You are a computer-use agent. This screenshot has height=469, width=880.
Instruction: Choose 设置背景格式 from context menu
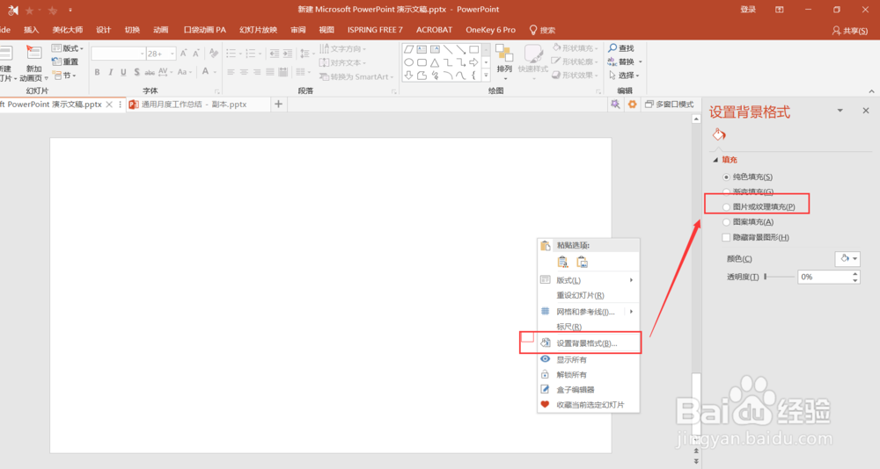tap(588, 343)
